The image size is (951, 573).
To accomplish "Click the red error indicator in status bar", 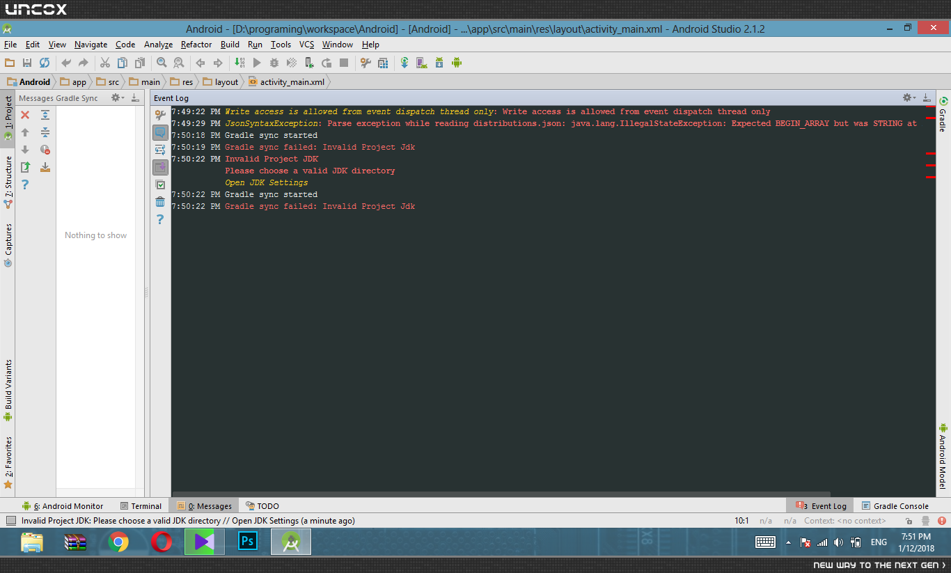I will 942,521.
